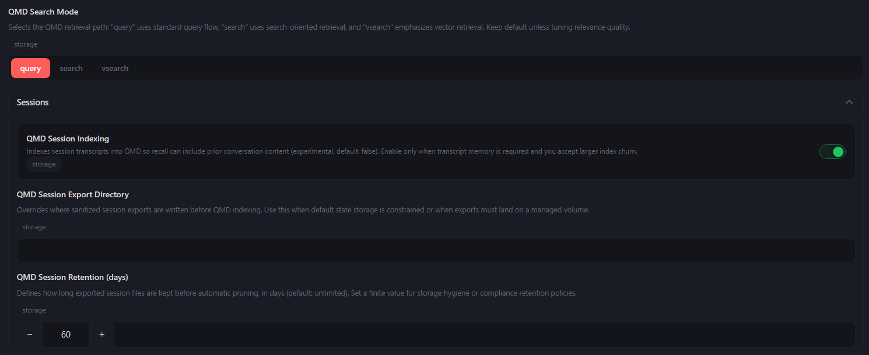
Task: Toggle the QMD Session Indexing switch
Action: 832,152
